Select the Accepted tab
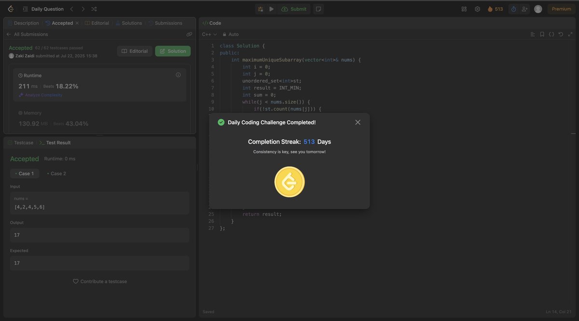This screenshot has width=579, height=321. click(x=59, y=23)
